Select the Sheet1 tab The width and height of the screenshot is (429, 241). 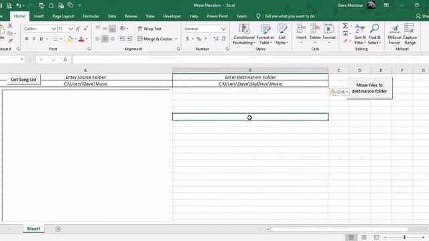click(34, 229)
